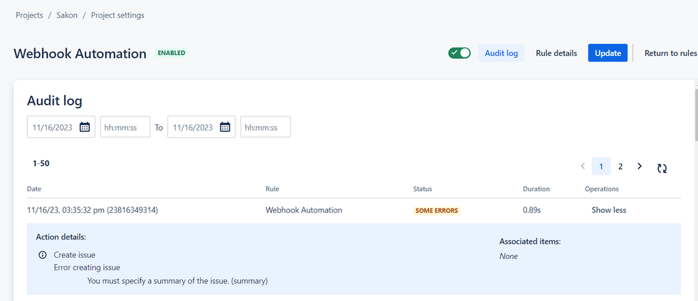Open the Rule details tab
This screenshot has height=301, width=698.
(x=556, y=53)
